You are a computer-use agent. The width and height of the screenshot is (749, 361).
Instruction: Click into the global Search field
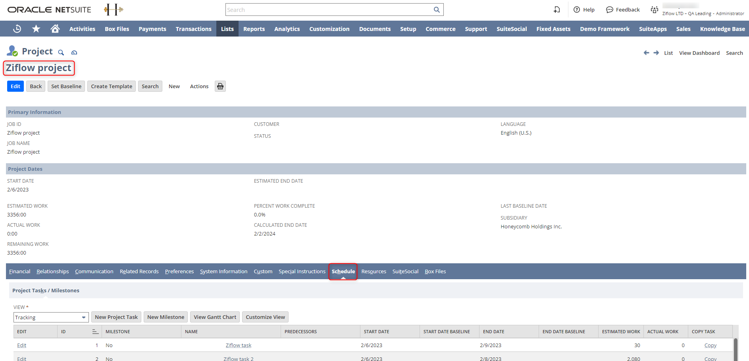click(x=329, y=10)
